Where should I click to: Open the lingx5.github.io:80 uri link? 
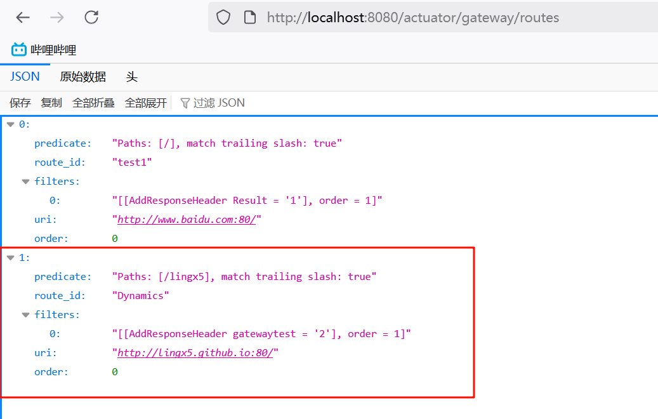pyautogui.click(x=195, y=353)
